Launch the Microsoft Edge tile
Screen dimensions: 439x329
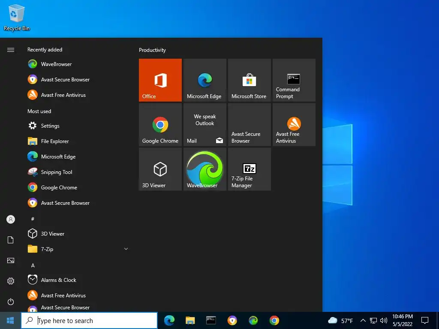[204, 80]
